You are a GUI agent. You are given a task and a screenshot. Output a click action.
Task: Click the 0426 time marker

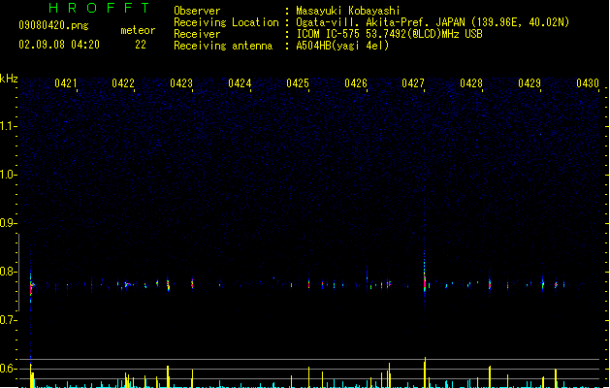(x=356, y=83)
